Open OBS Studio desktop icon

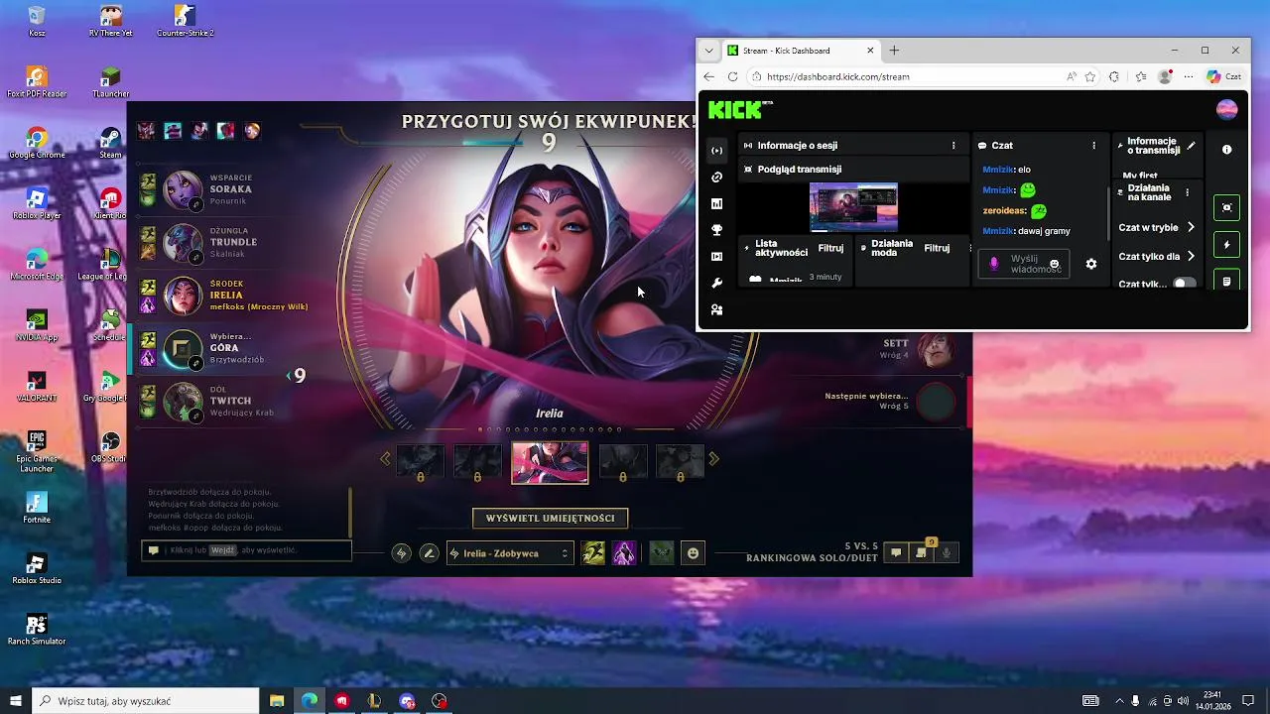(x=110, y=447)
